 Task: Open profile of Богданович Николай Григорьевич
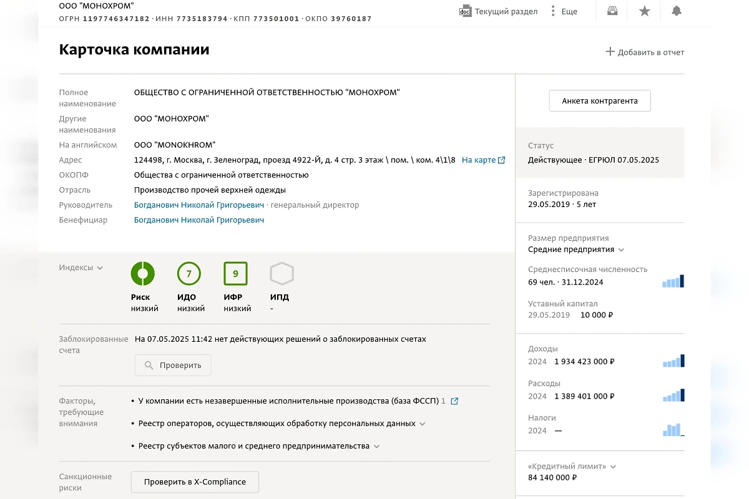click(x=198, y=205)
